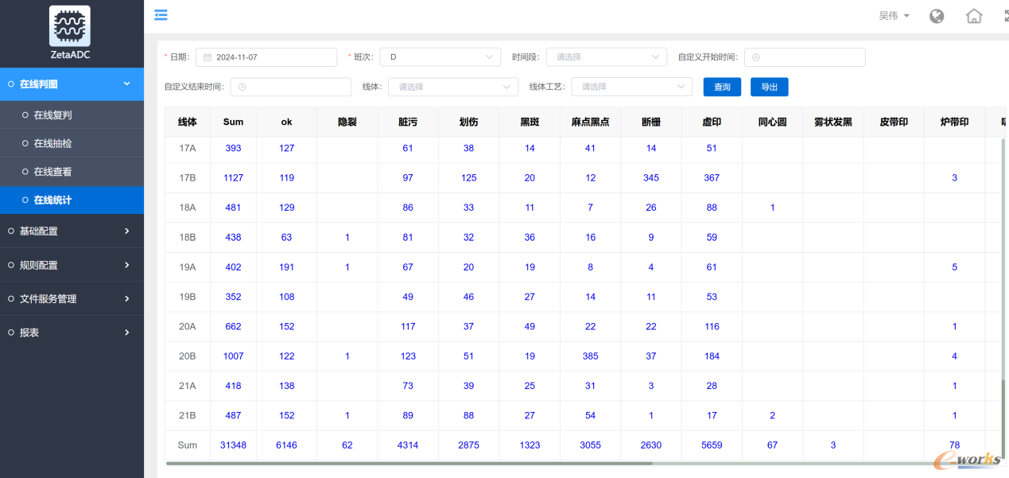Open the 吴伟 user dropdown
The image size is (1009, 478).
(894, 16)
